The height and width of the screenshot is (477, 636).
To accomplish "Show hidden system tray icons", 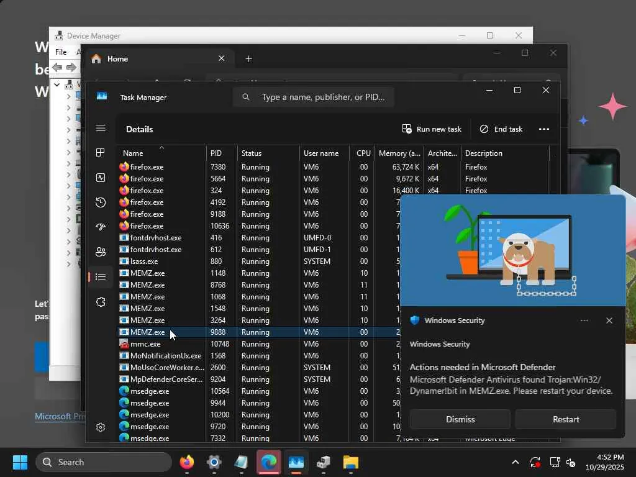I will click(x=515, y=462).
